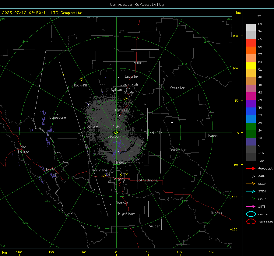The image size is (274, 256).
Task: Select the white 04DK arrow icon
Action: point(251,176)
